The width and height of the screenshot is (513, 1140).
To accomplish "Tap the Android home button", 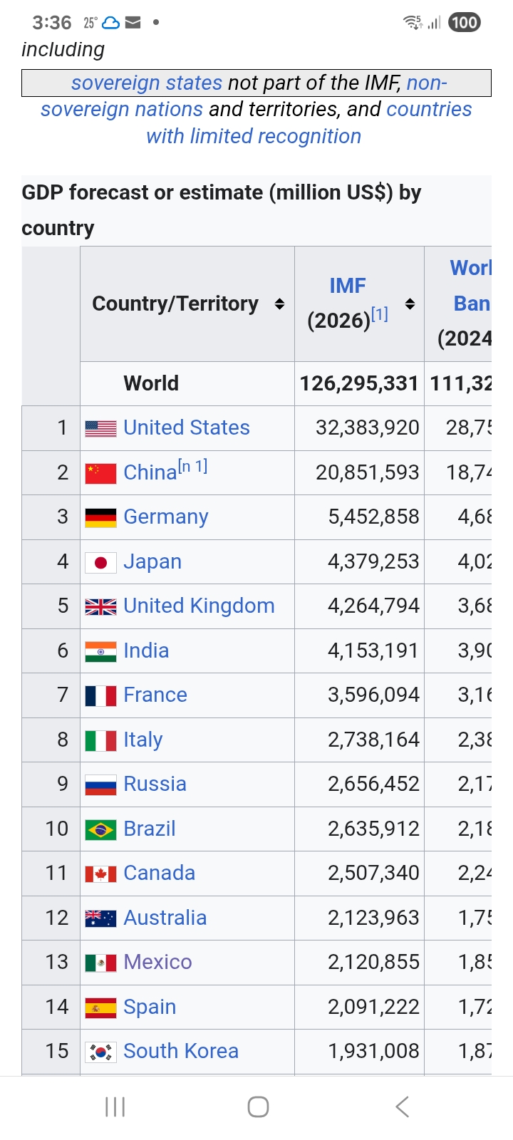I will pyautogui.click(x=258, y=1107).
